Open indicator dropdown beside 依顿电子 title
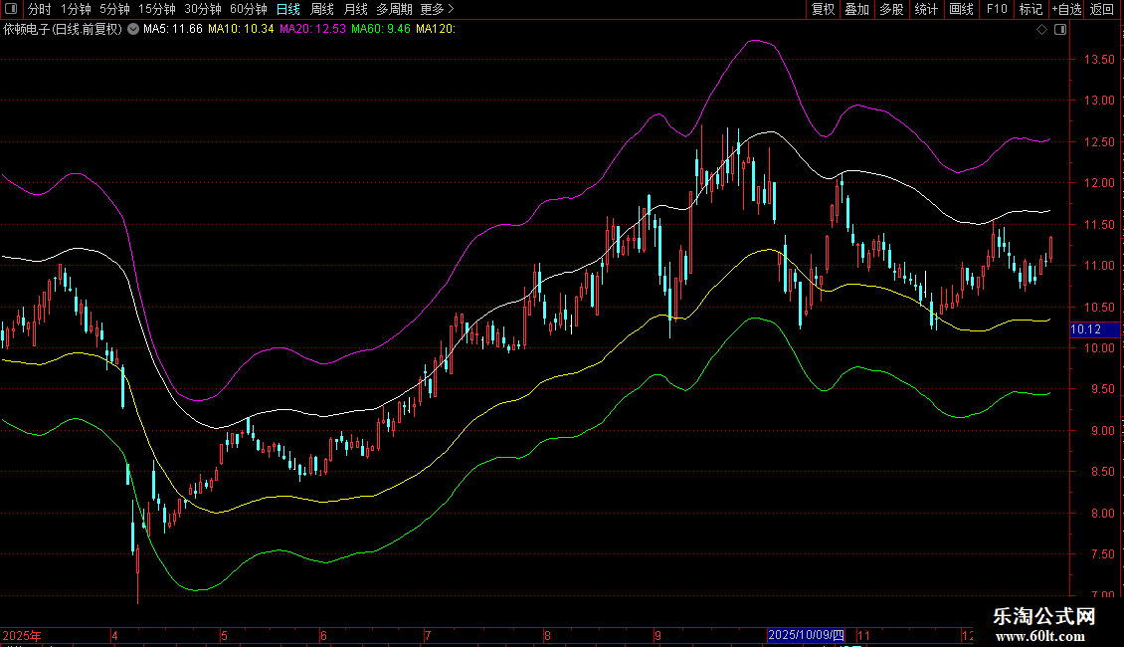The image size is (1124, 647). pyautogui.click(x=133, y=29)
